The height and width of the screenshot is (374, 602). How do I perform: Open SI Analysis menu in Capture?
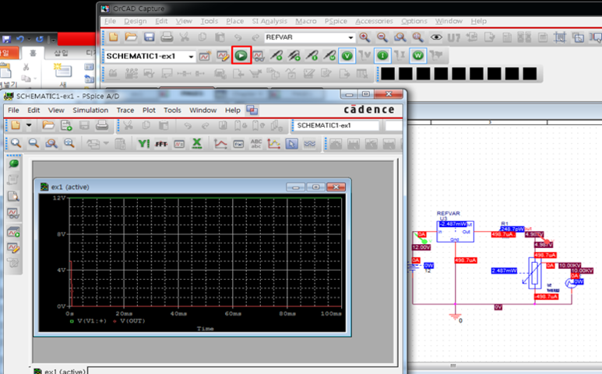pyautogui.click(x=269, y=21)
